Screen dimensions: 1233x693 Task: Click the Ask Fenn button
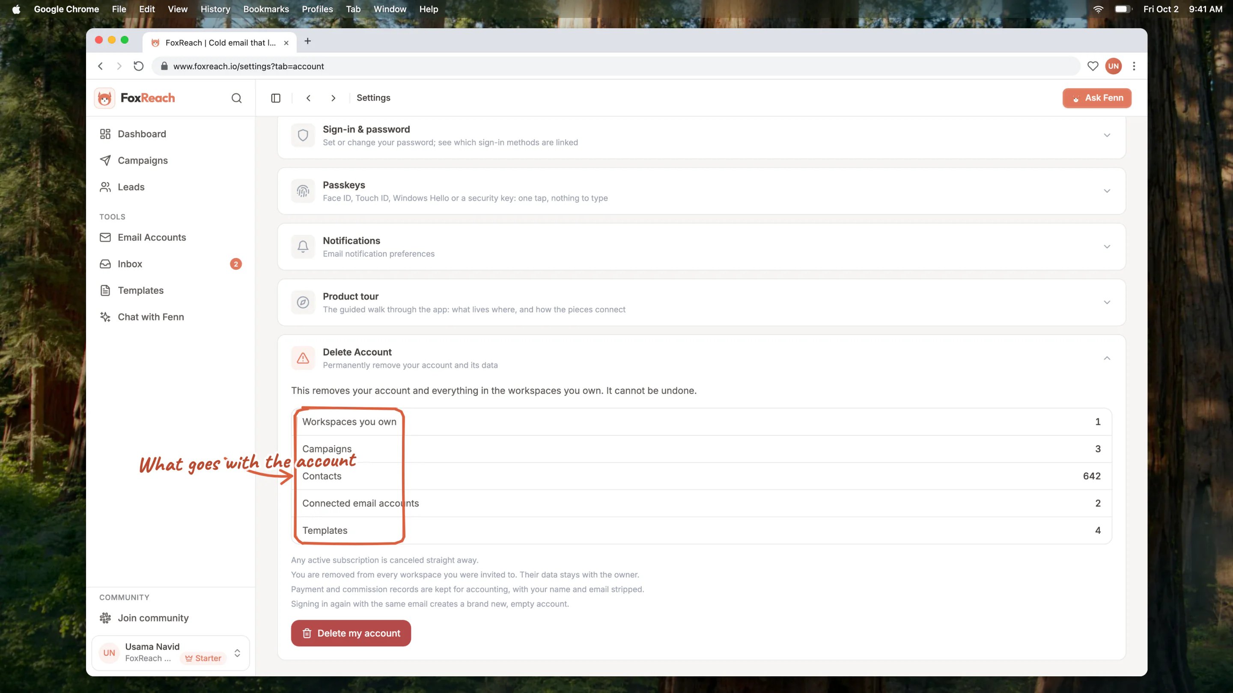1096,98
